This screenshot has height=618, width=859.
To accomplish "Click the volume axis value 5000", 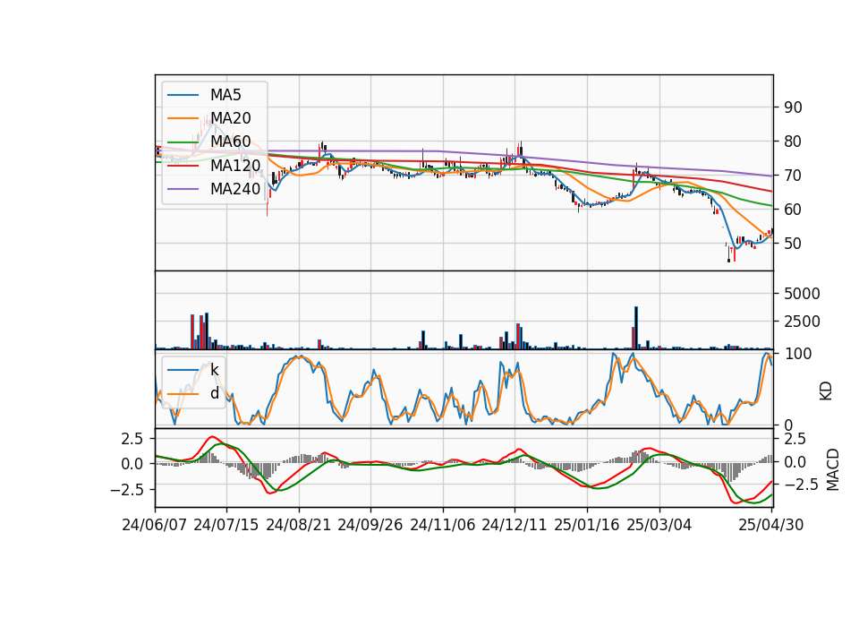I will pos(802,294).
